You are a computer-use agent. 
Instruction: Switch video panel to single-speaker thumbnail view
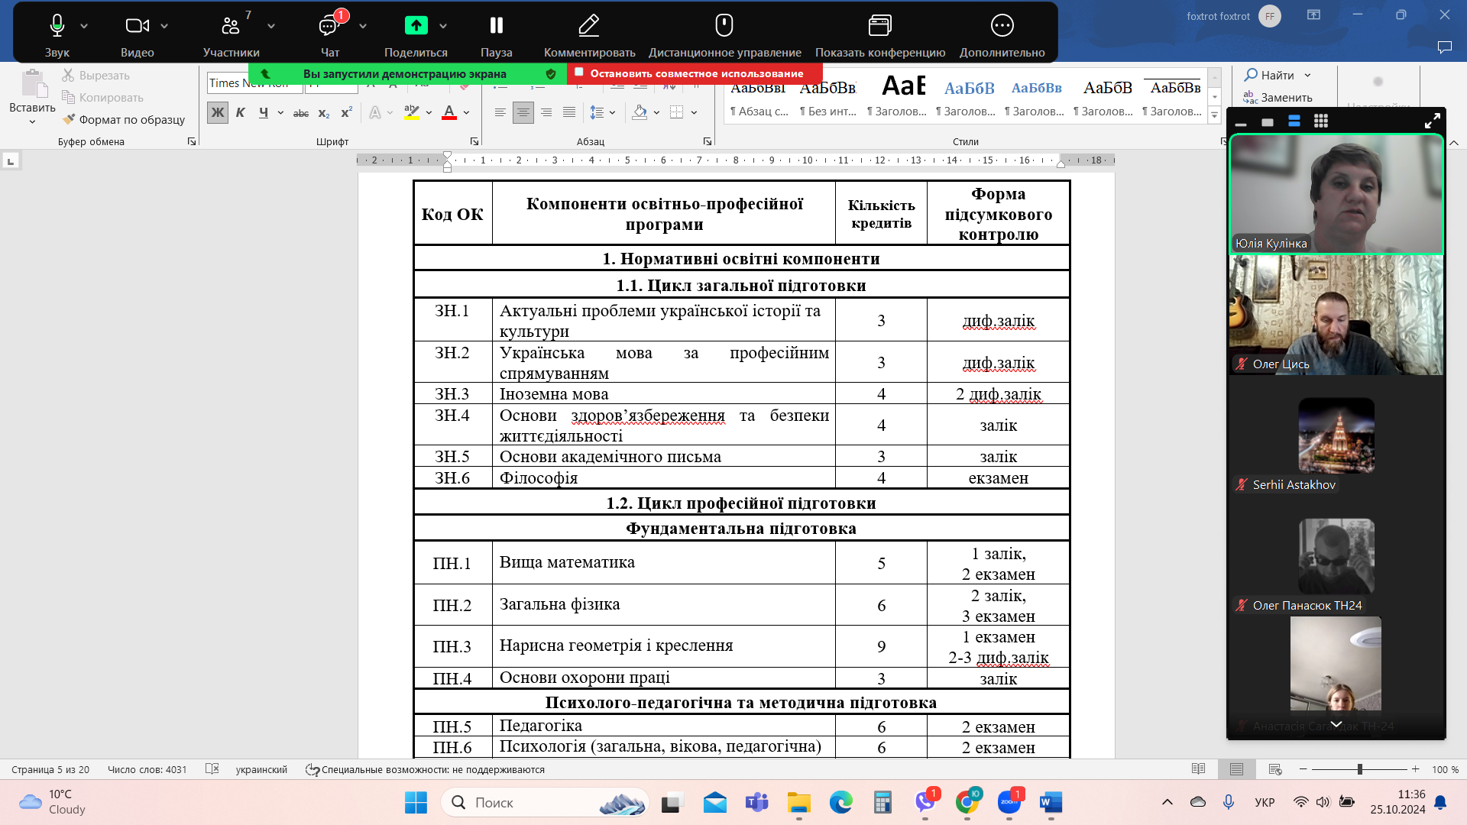[1268, 121]
